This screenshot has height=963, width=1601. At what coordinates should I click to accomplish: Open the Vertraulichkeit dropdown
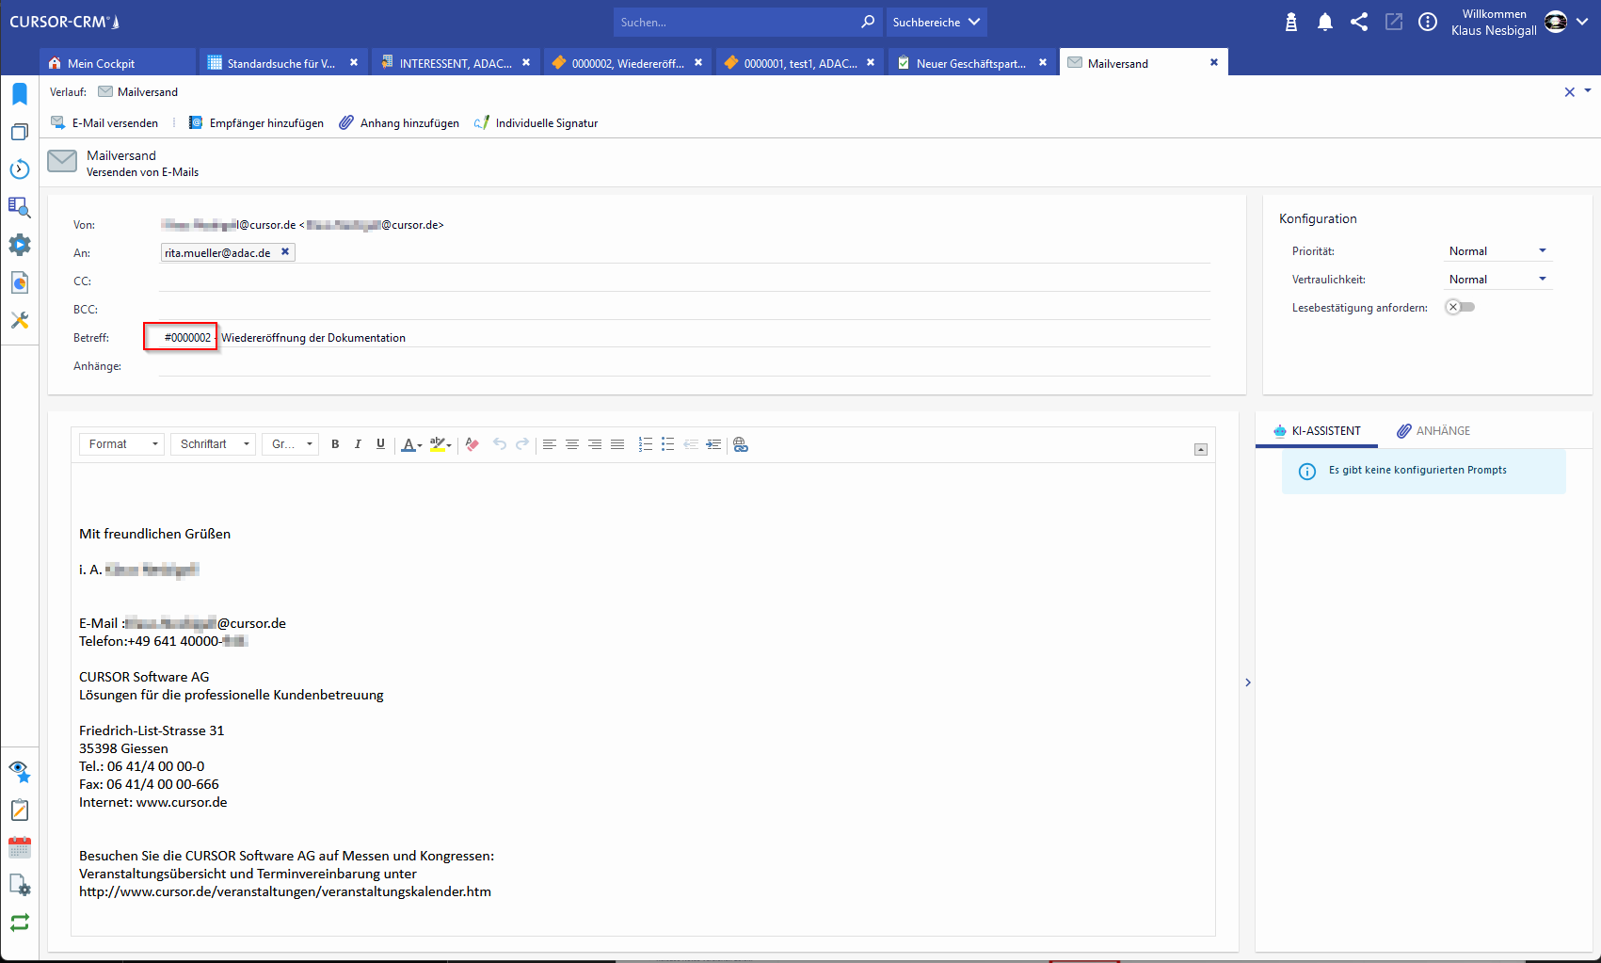pos(1497,280)
